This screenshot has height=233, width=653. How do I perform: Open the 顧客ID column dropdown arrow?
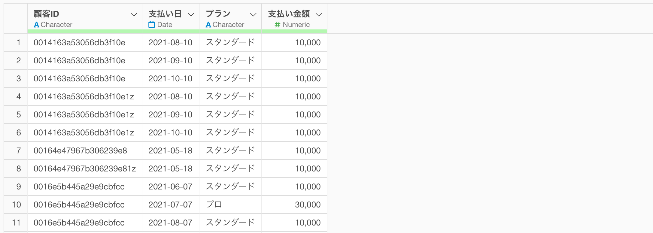click(x=134, y=14)
